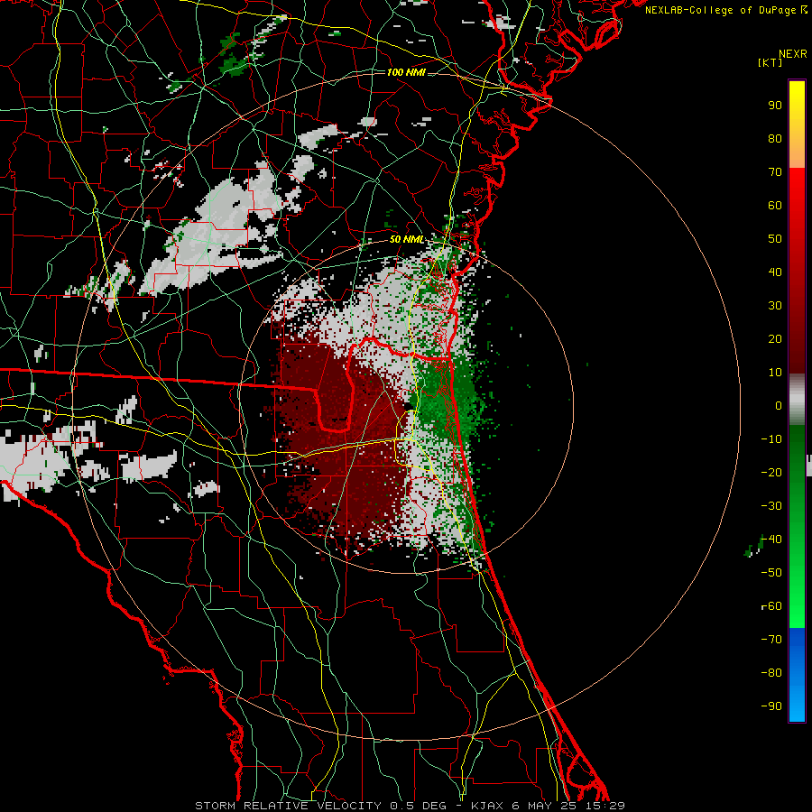Click the 60 value on the velocity legend
The image size is (812, 812).
coord(775,206)
